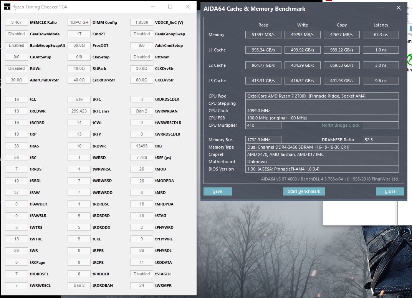The height and width of the screenshot is (298, 412).
Task: Click the tRAS value 38
Action: point(16,146)
